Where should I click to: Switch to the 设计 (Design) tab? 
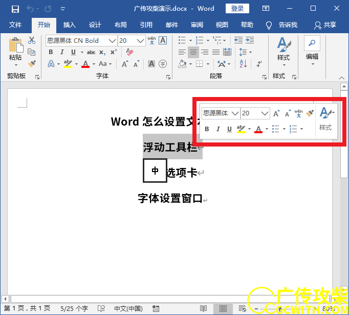(x=95, y=25)
